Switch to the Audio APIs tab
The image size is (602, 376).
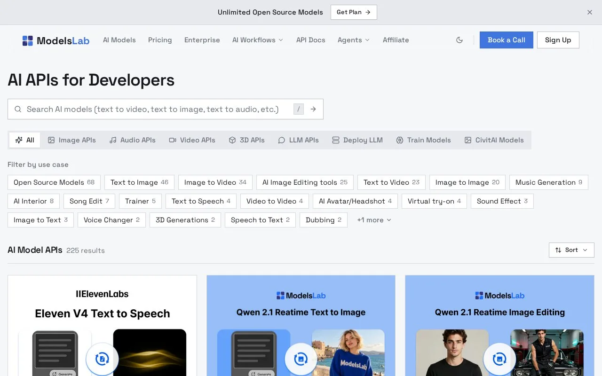tap(133, 140)
